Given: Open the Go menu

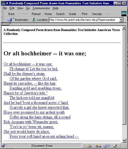Looking at the screenshot, I should pyautogui.click(x=28, y=8).
